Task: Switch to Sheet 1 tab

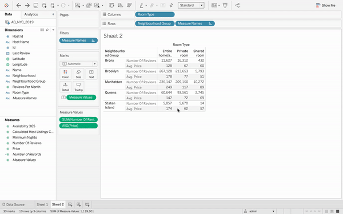Action: 42,205
